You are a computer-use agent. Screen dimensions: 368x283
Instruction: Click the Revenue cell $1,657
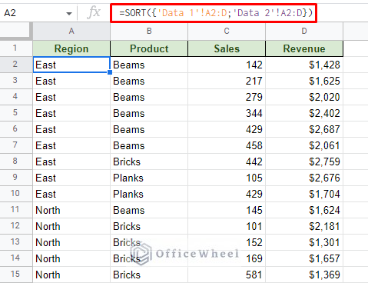point(304,258)
